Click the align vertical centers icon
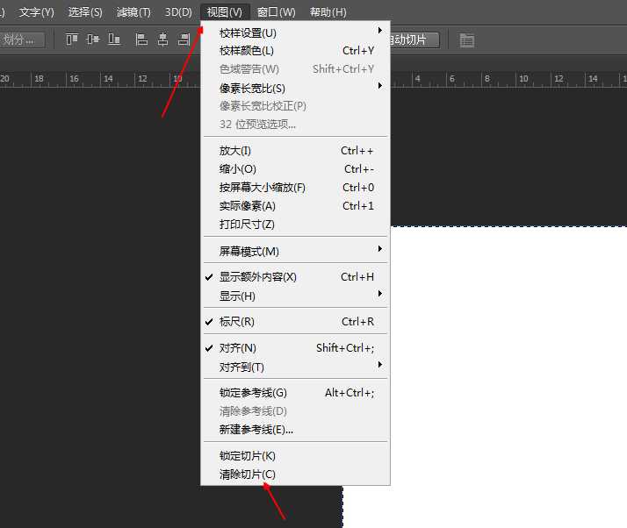The width and height of the screenshot is (627, 528). [93, 39]
